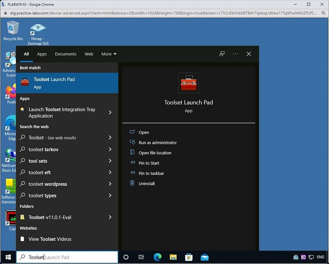
Task: Click the Cortana circle on taskbar
Action: click(x=126, y=257)
